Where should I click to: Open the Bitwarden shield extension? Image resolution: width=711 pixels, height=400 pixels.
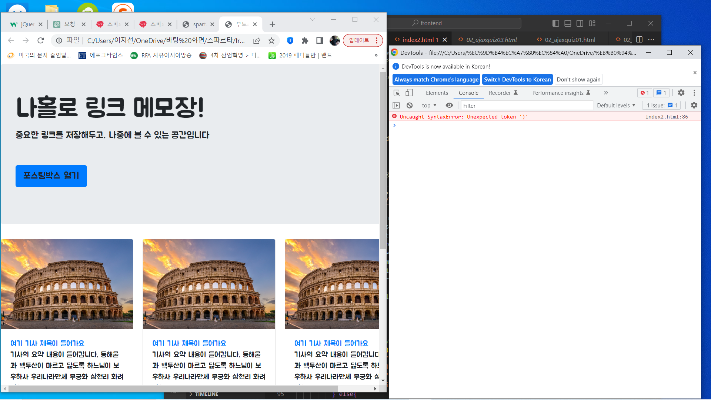click(x=290, y=40)
